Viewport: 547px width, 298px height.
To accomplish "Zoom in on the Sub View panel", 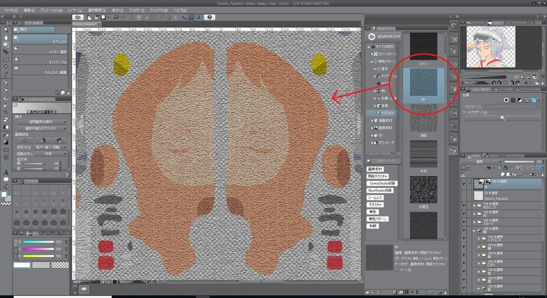I will coord(528,77).
